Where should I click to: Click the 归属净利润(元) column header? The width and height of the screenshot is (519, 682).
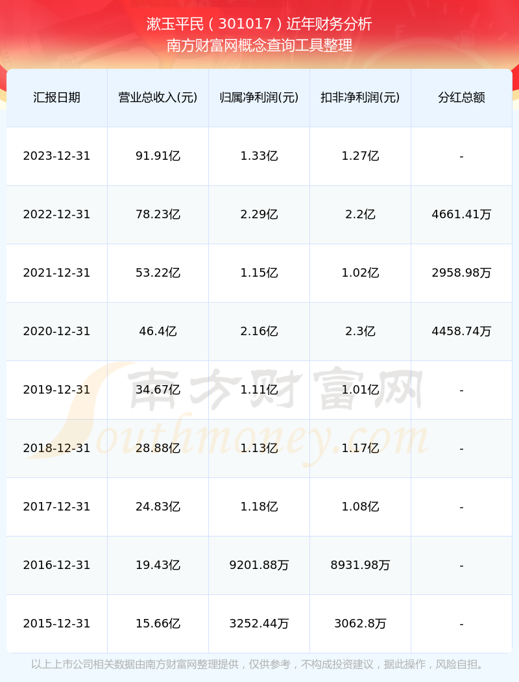pos(259,97)
